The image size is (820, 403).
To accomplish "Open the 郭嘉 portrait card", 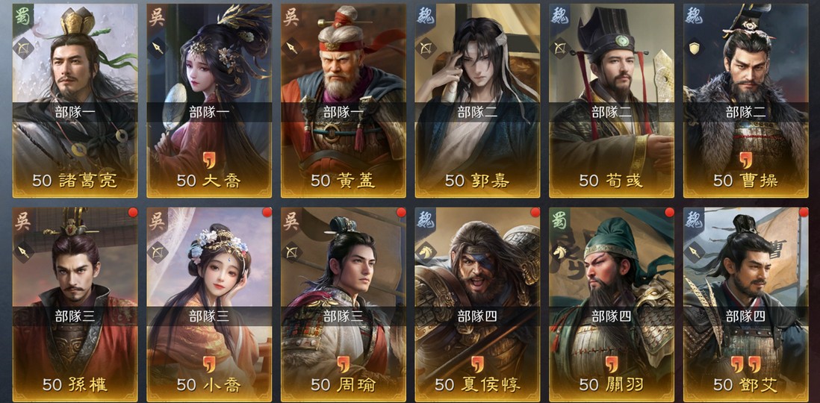I will (477, 101).
